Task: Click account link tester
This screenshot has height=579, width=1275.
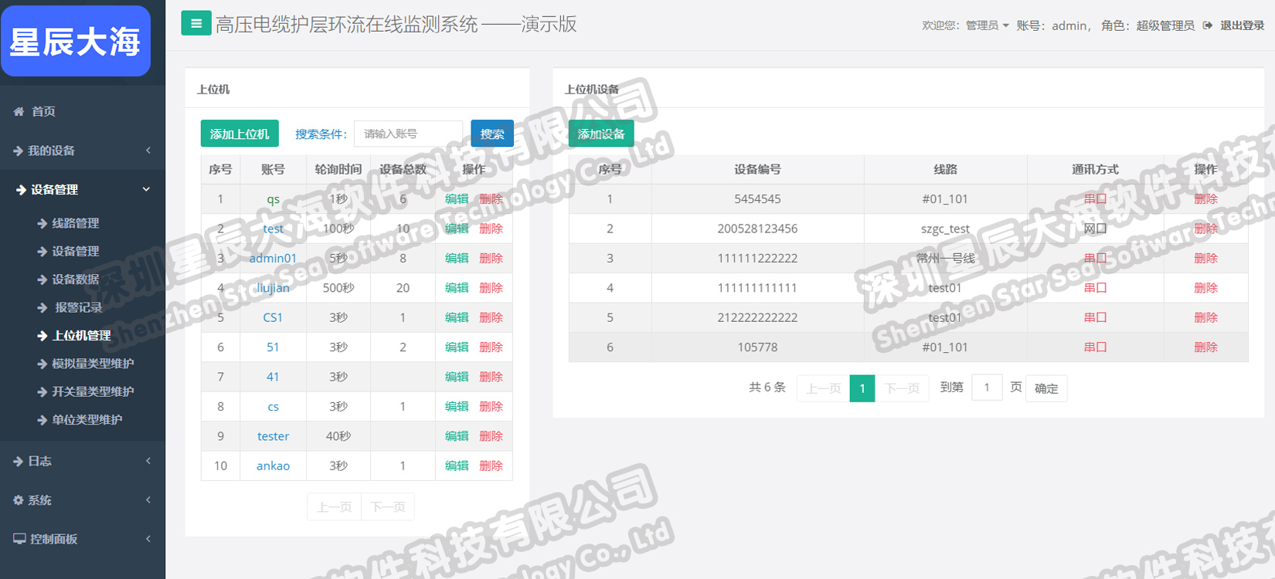Action: pos(273,436)
